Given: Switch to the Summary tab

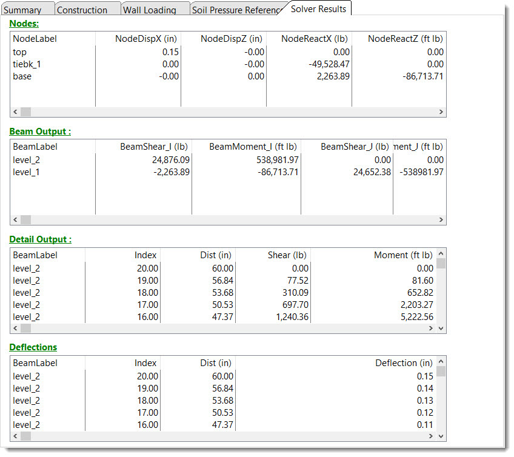Looking at the screenshot, I should 24,10.
